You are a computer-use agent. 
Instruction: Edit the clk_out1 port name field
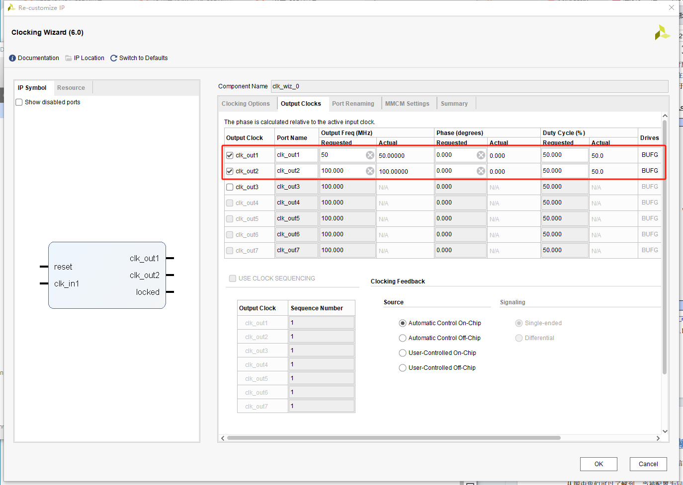[297, 155]
